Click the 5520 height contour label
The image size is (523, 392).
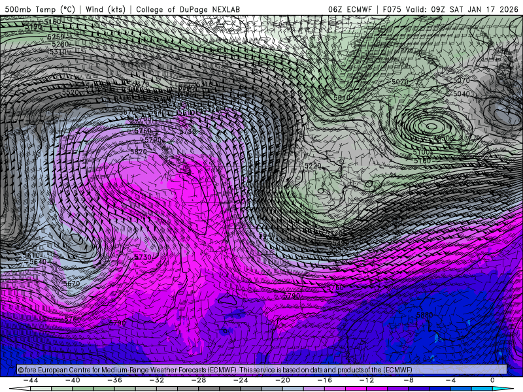pos(71,92)
